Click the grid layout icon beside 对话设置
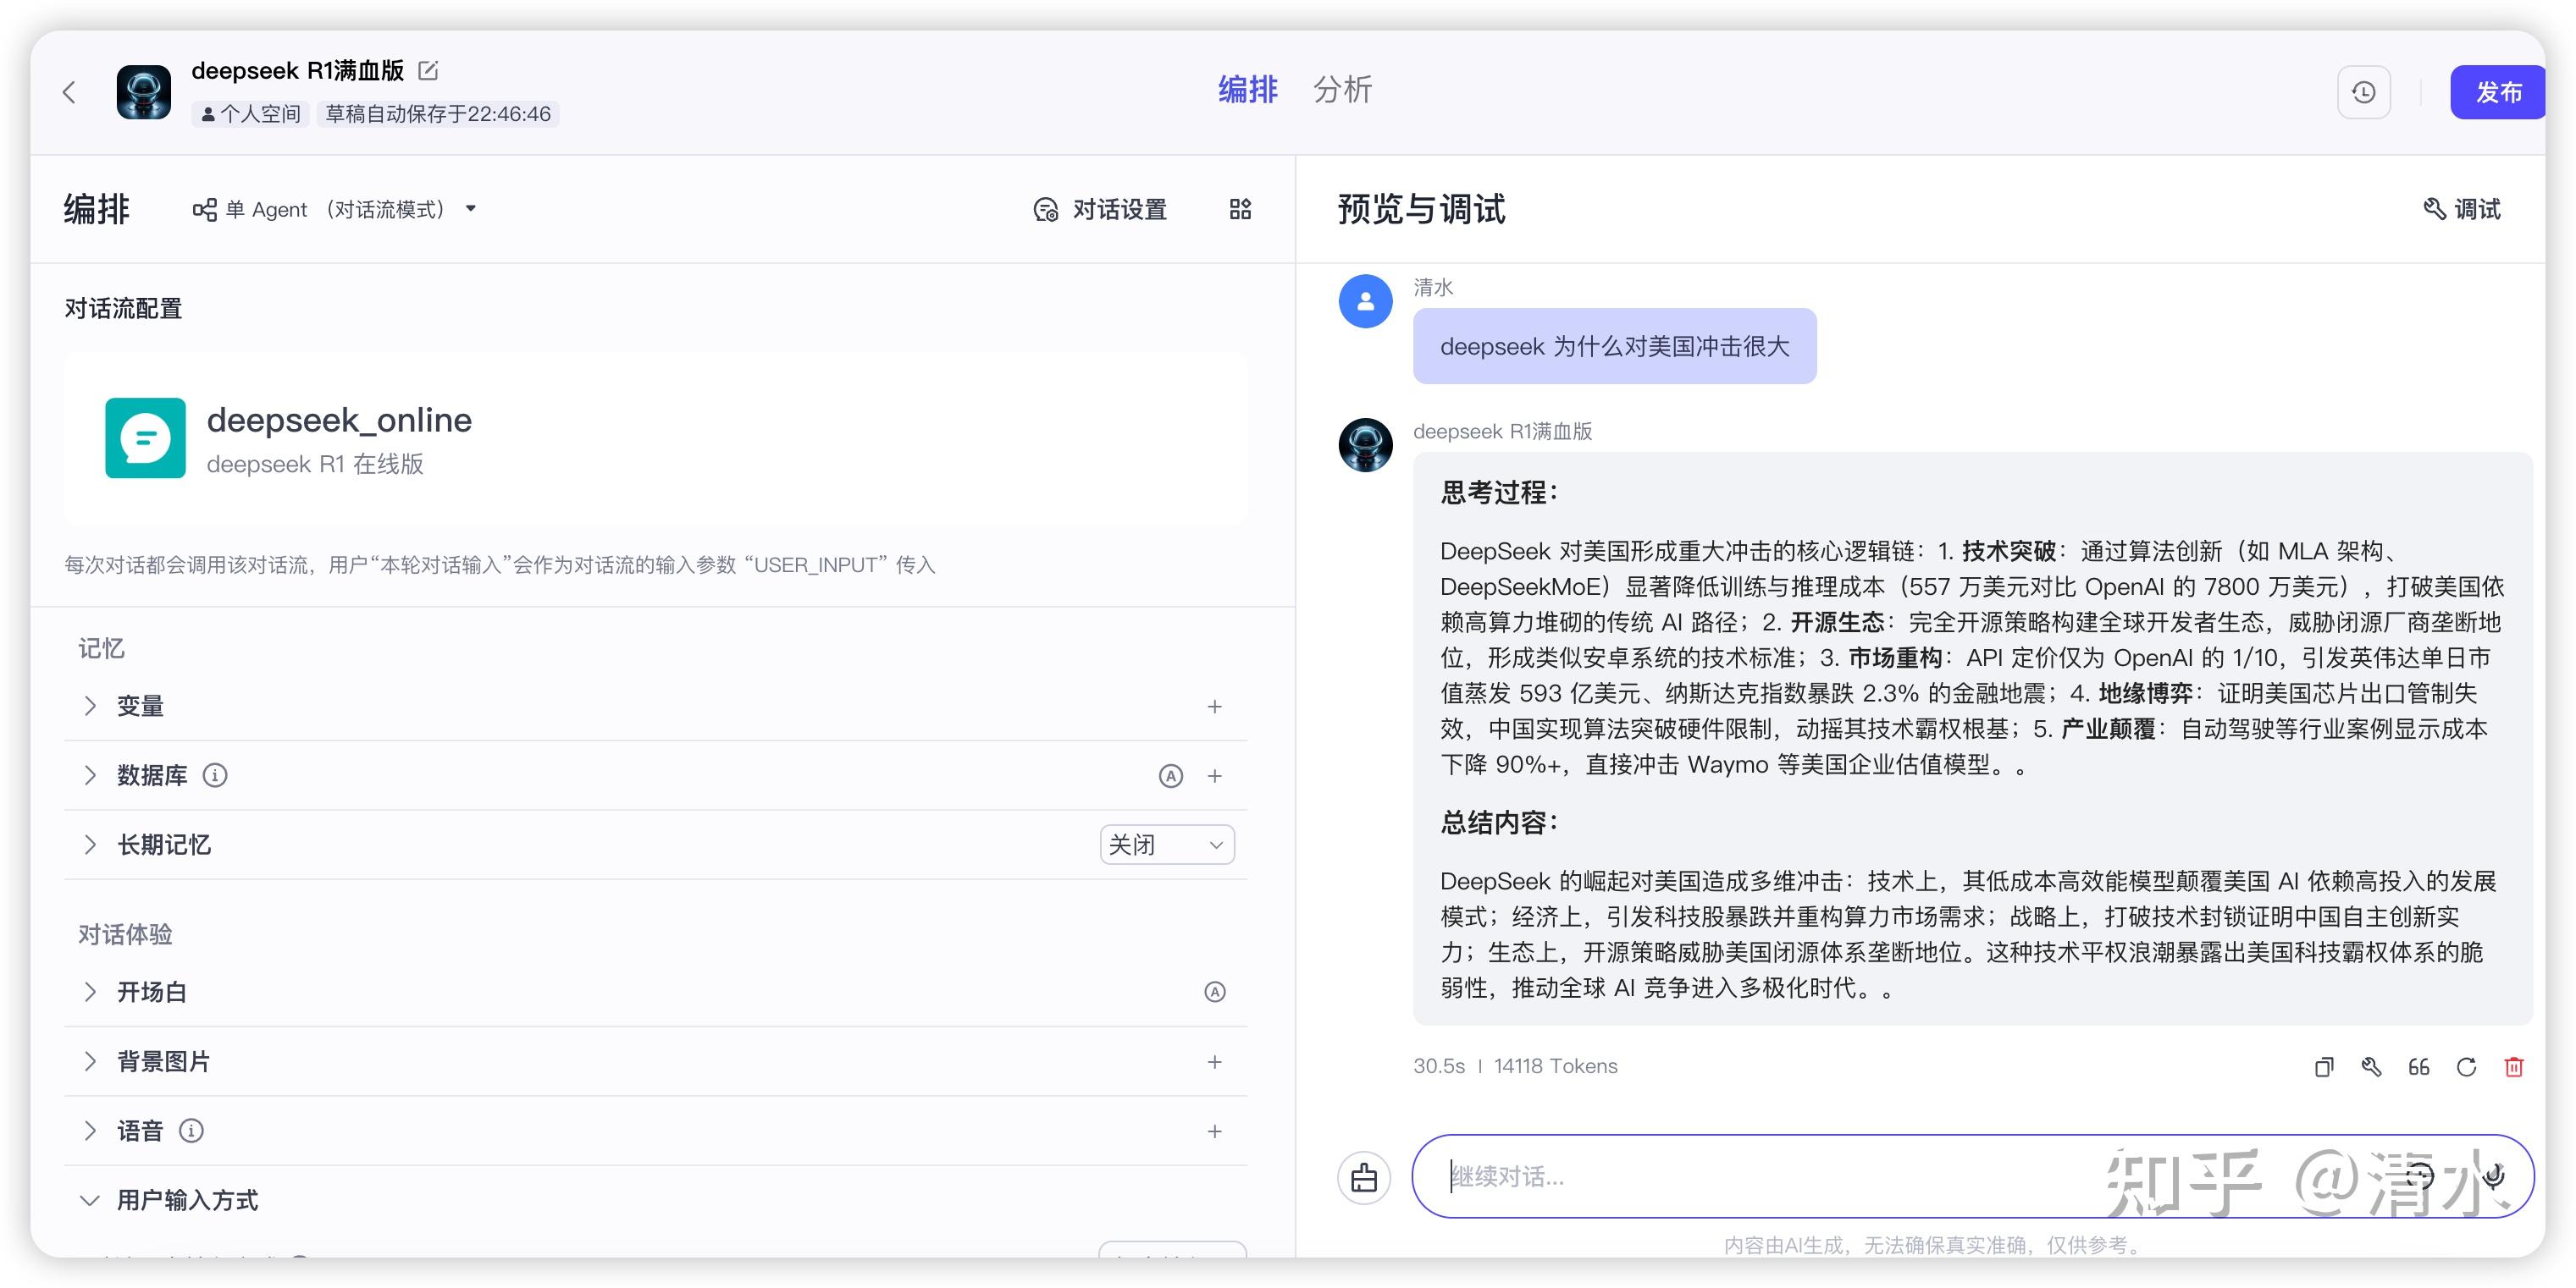 [1240, 209]
